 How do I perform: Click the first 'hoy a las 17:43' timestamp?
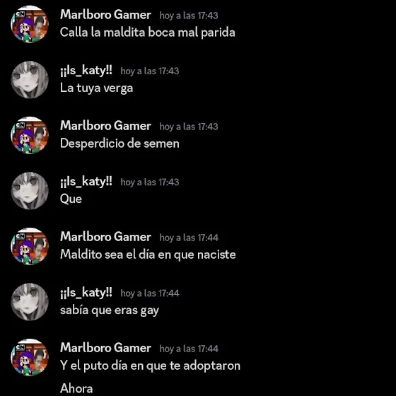(x=189, y=16)
